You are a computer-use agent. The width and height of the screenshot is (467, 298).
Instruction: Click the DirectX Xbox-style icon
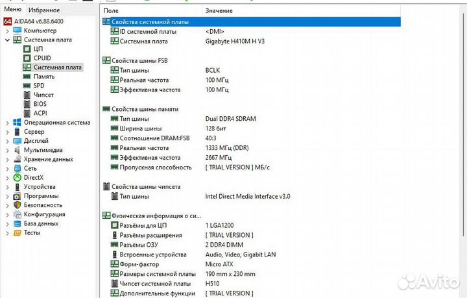coord(18,178)
